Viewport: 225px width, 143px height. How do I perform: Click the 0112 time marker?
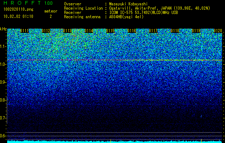[46, 31]
